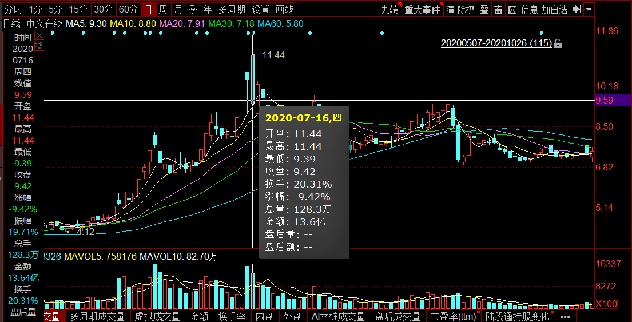Click the MA60: 5.80 indicator label
Image resolution: width=632 pixels, height=322 pixels.
[x=280, y=24]
